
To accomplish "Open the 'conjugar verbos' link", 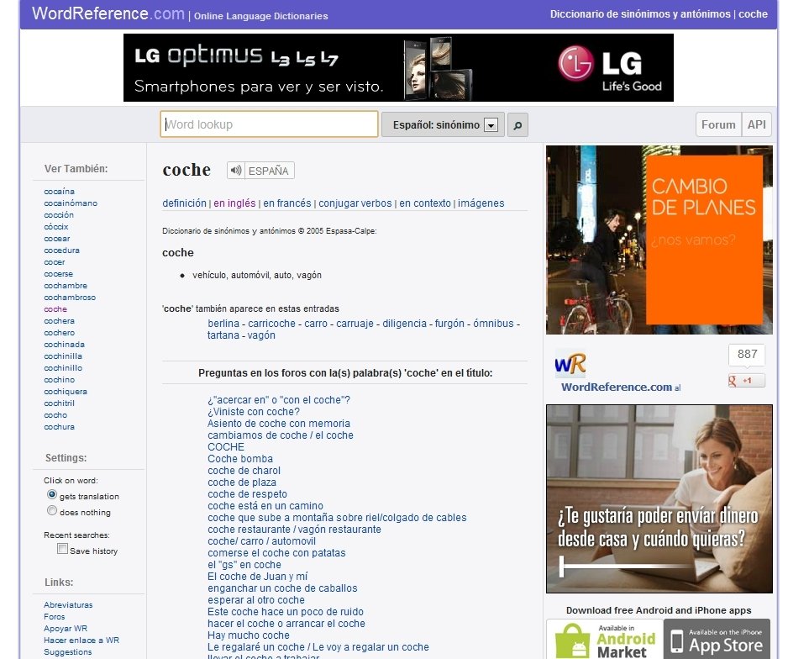I will click(355, 203).
